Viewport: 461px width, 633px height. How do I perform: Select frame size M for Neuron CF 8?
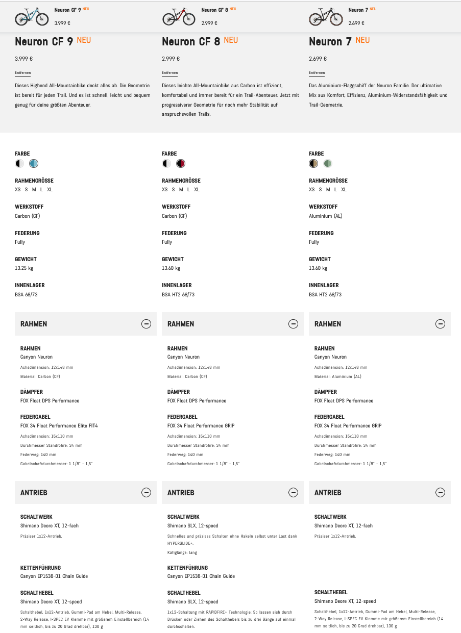click(181, 190)
